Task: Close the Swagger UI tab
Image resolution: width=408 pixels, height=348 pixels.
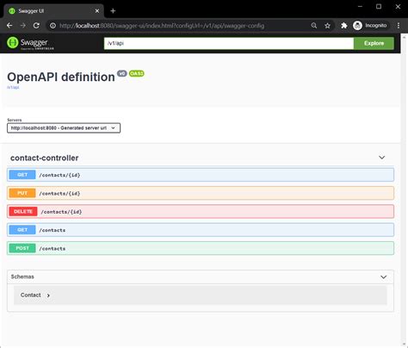Action: (97, 11)
